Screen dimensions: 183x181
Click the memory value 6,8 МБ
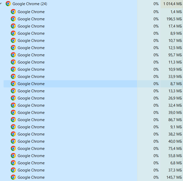176,163
